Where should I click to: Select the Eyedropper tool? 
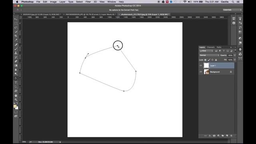[x=16, y=40]
